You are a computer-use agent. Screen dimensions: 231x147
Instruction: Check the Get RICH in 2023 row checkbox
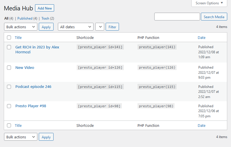coord(9,47)
